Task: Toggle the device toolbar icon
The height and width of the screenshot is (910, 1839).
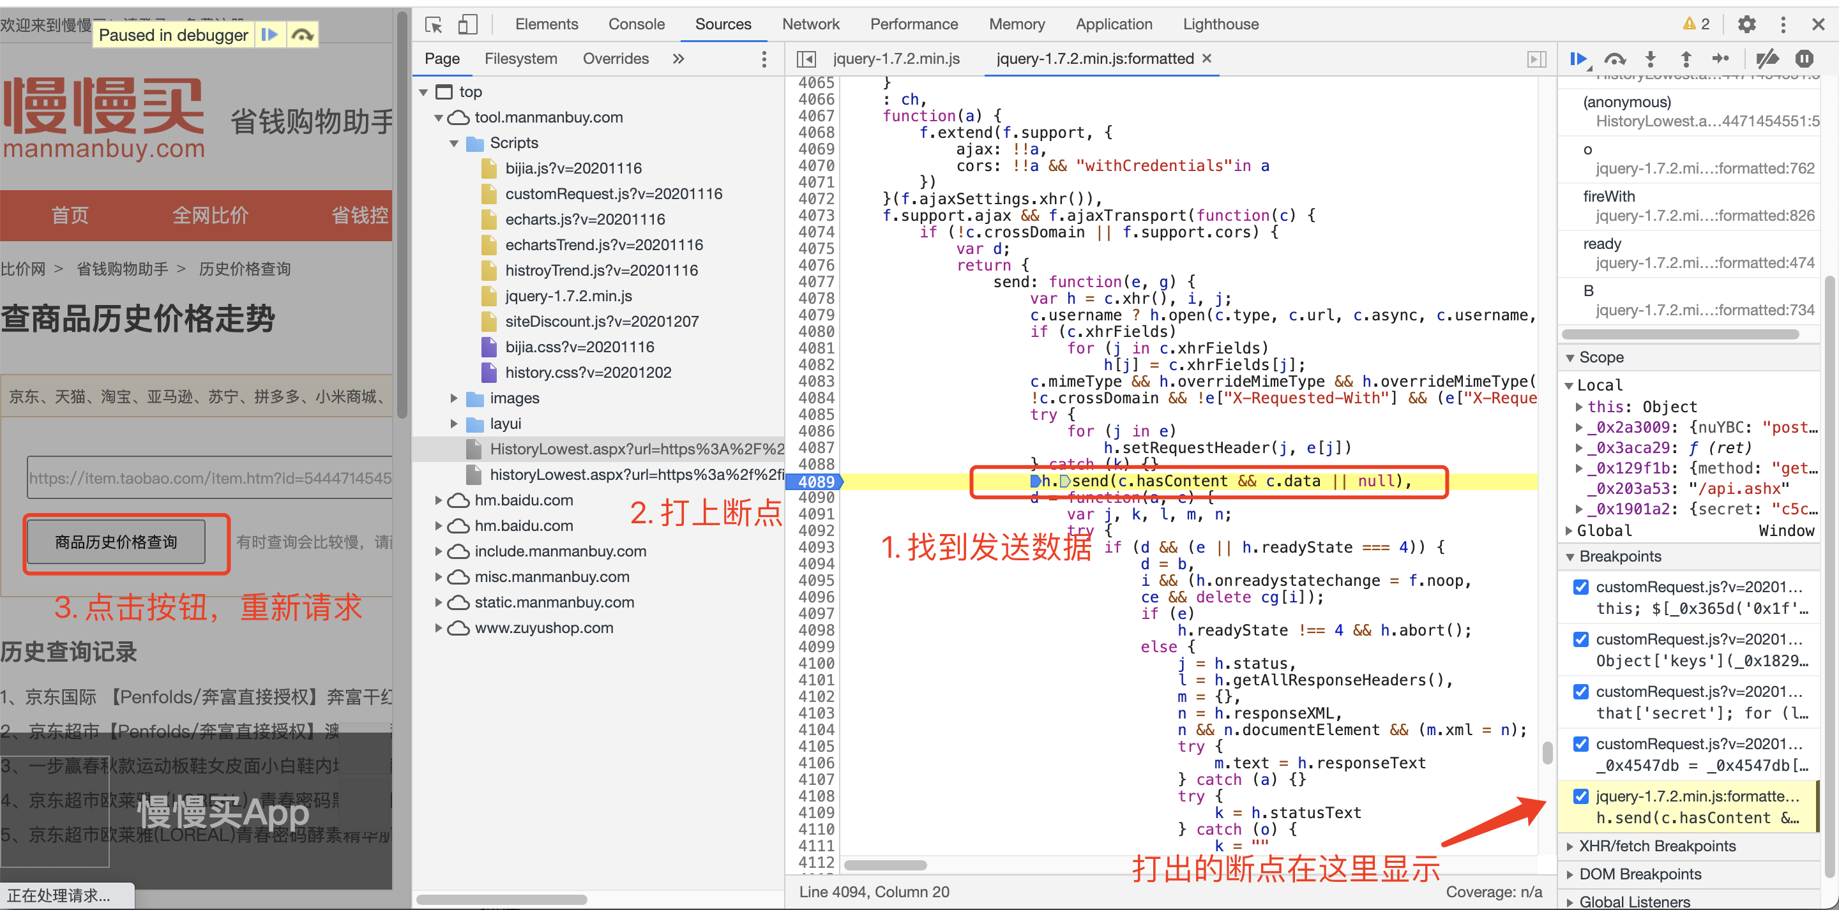Action: (467, 24)
